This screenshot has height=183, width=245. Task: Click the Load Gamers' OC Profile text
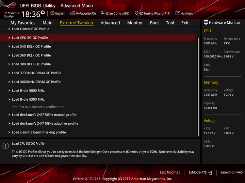[31, 29]
